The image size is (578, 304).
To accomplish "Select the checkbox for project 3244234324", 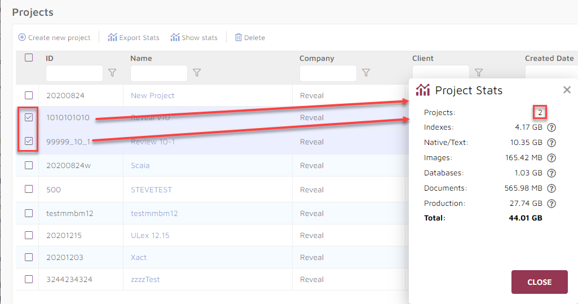I will pyautogui.click(x=29, y=279).
